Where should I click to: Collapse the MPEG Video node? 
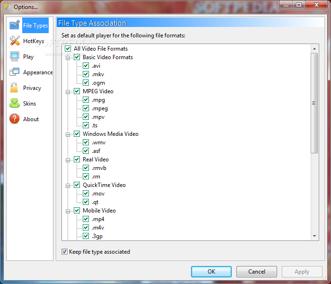point(68,92)
